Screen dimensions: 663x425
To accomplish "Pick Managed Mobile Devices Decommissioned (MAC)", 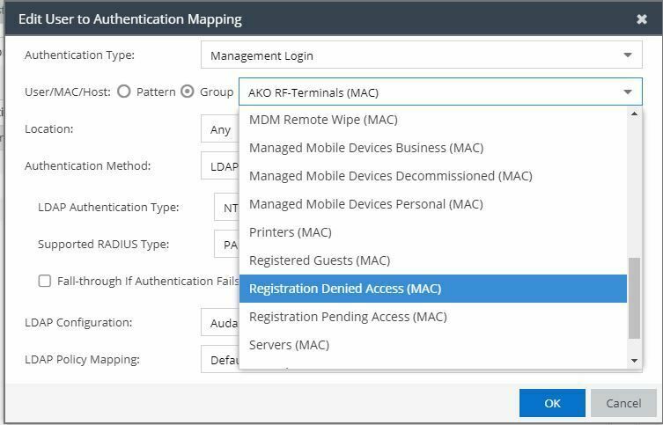I will coord(390,176).
